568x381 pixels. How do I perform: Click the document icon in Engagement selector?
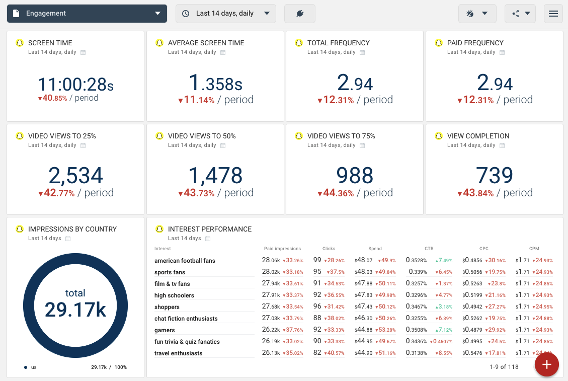pos(16,14)
